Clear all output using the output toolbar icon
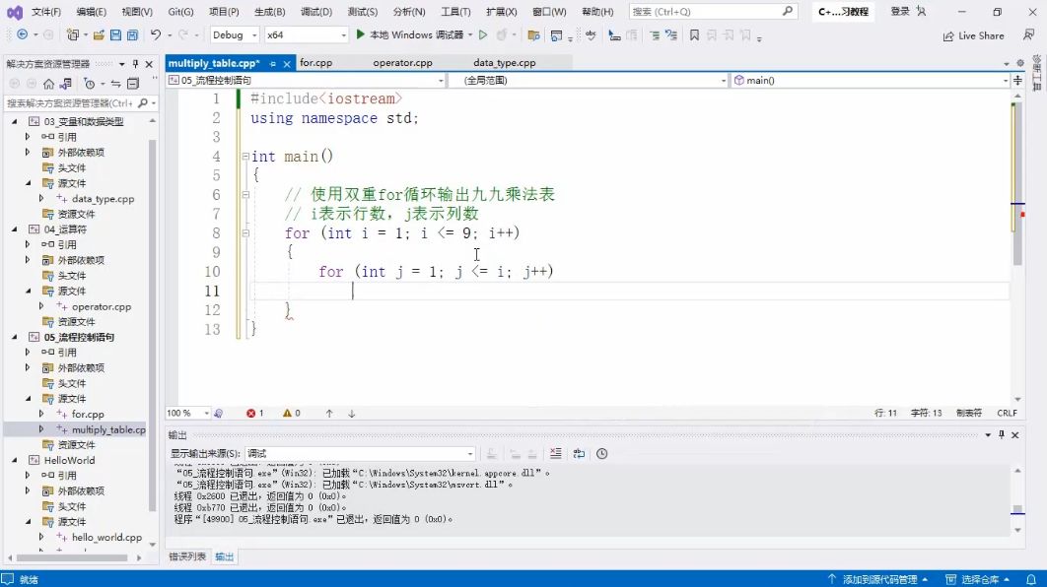 tap(556, 454)
